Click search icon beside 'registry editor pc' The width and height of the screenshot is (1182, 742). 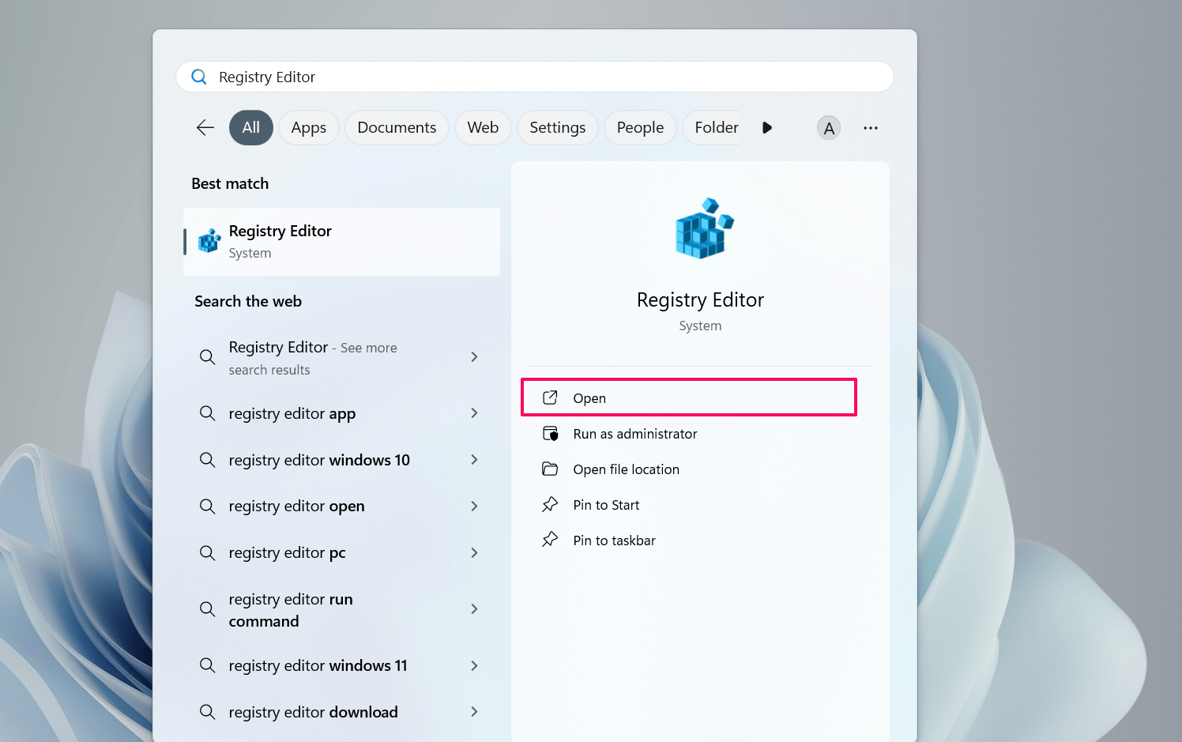tap(207, 552)
